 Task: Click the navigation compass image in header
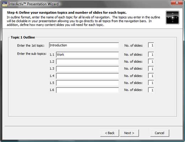[173, 17]
